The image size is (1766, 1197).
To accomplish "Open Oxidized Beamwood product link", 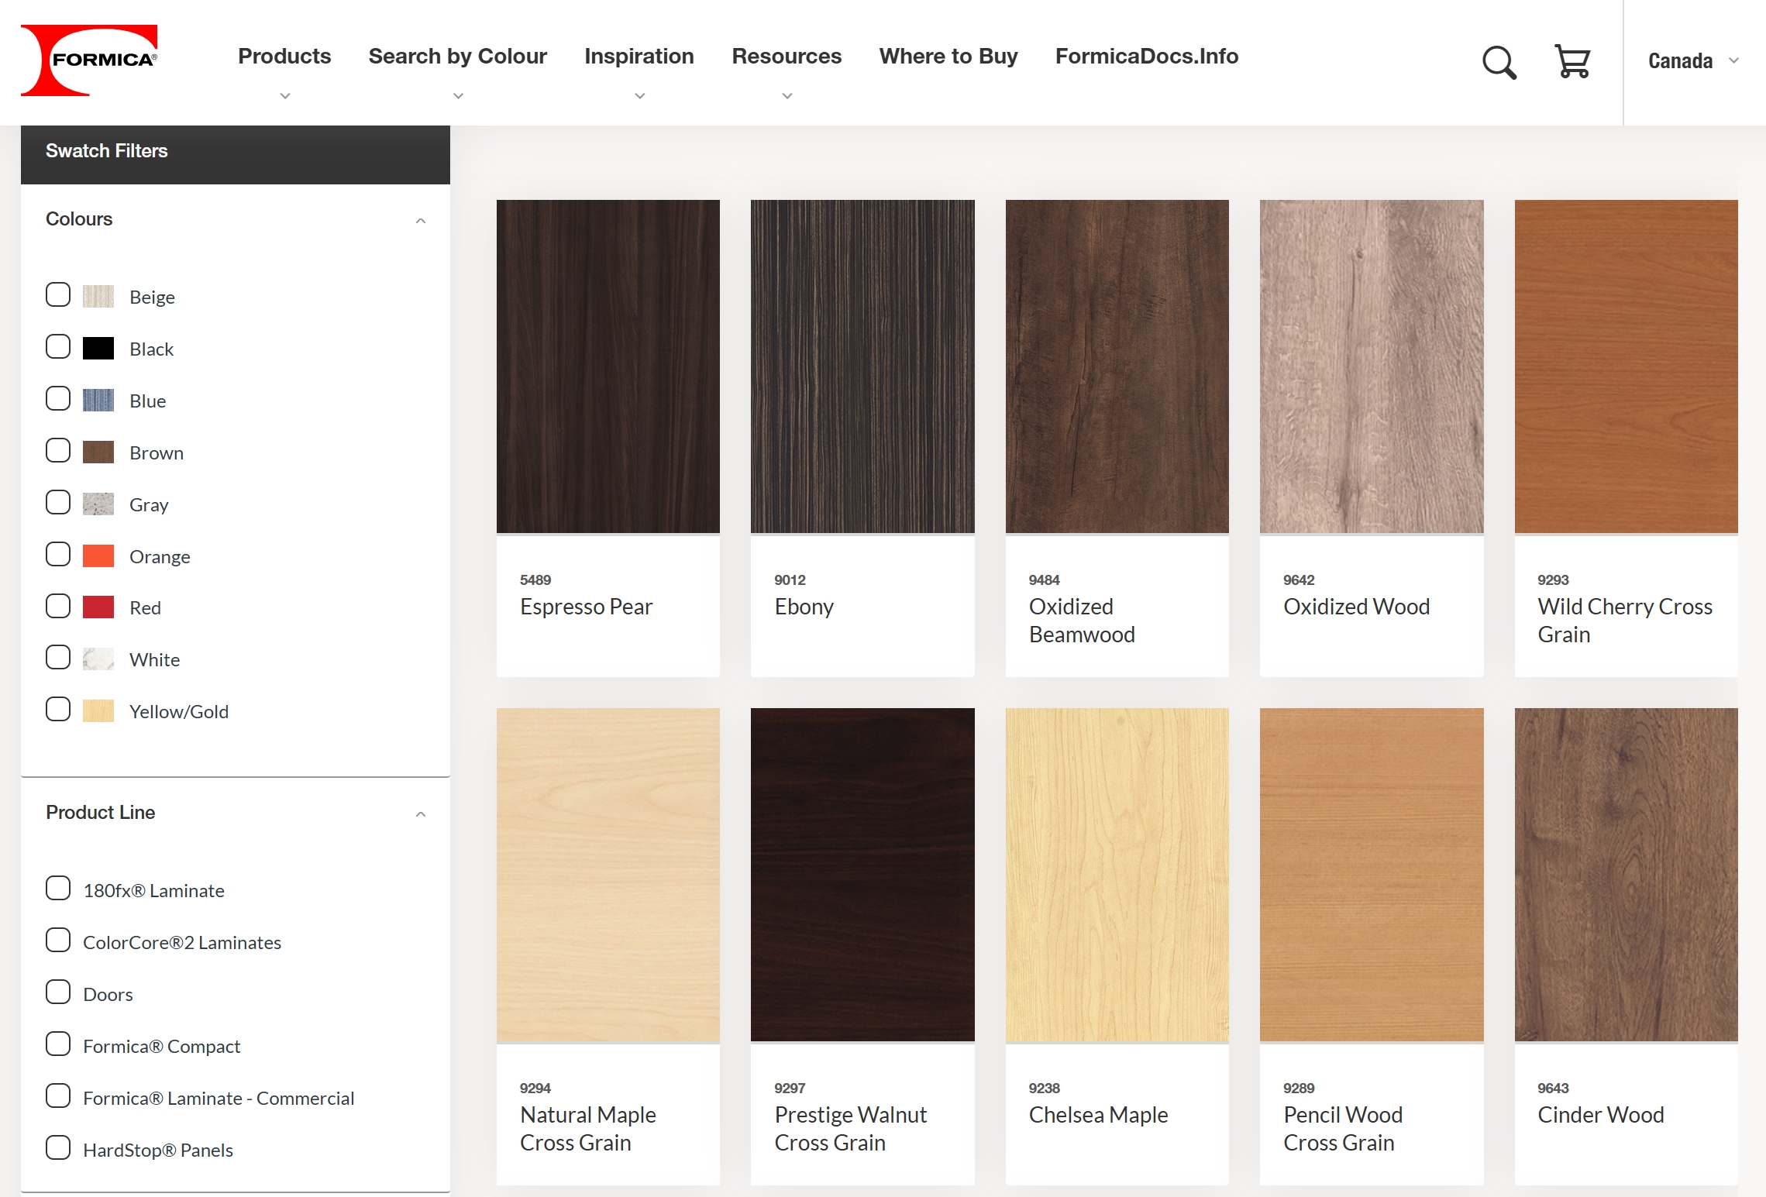I will pyautogui.click(x=1082, y=621).
